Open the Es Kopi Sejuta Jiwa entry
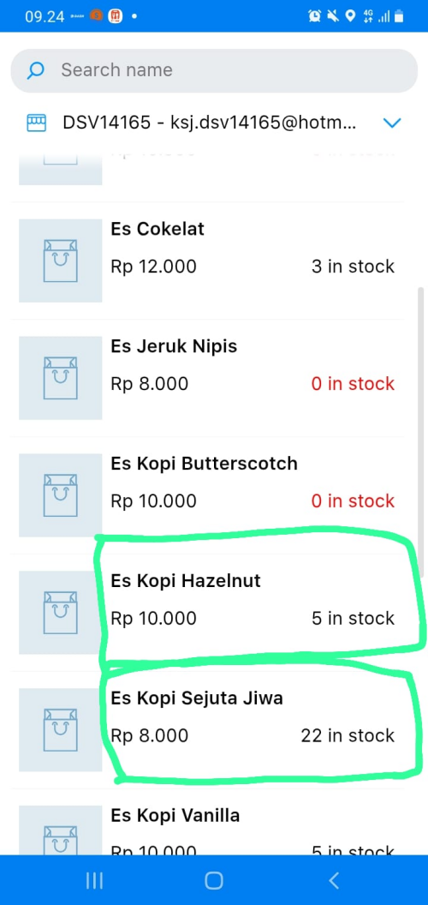Image resolution: width=428 pixels, height=905 pixels. (208, 729)
